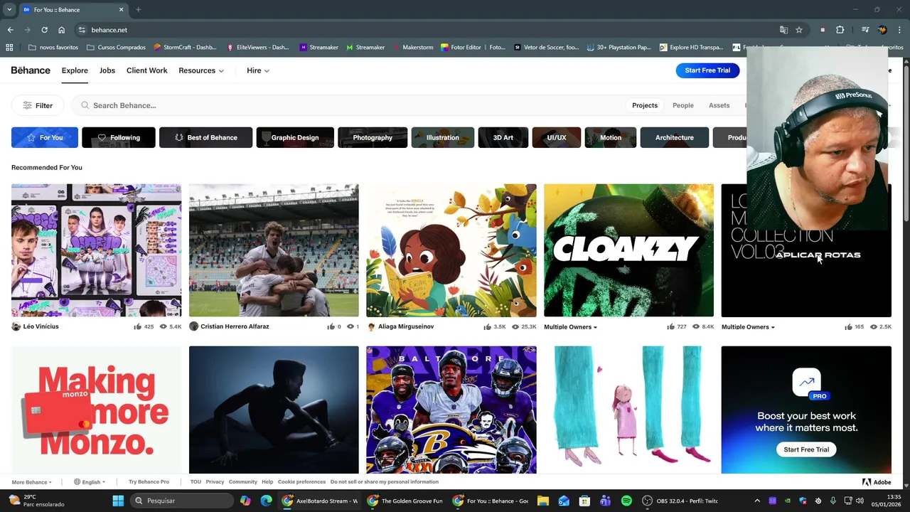Screen dimensions: 910x512
Task: Open the Making more Monzo project thumbnail
Action: coord(96,410)
